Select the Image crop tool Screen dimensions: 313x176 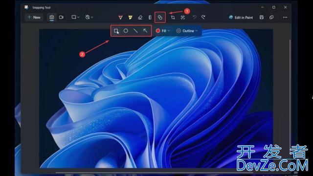point(173,18)
